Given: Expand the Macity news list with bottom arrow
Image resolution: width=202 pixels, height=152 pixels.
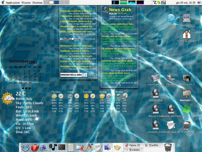Looking at the screenshot, I should coord(120,85).
